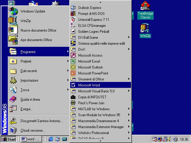This screenshot has height=143, width=191.
Task: Select Outlook Express in the Programs list
Action: (x=101, y=7)
